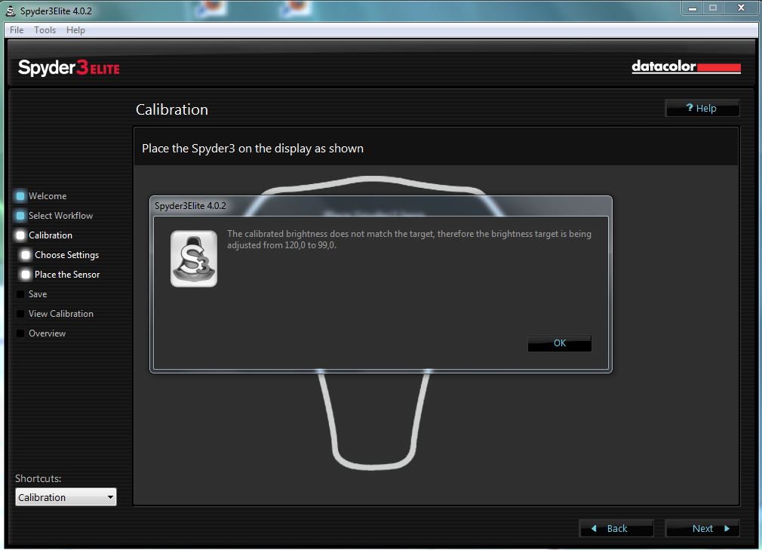Close the Spyder3Elite window
This screenshot has width=762, height=550.
pyautogui.click(x=741, y=8)
